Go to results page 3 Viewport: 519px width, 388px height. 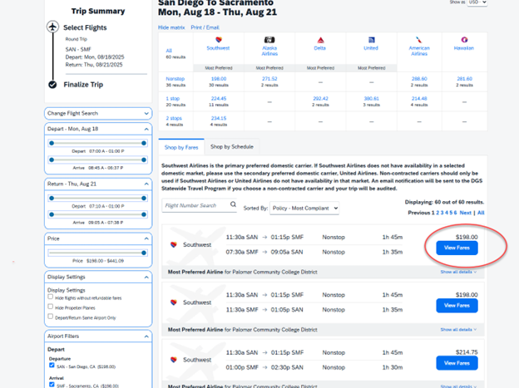point(442,213)
